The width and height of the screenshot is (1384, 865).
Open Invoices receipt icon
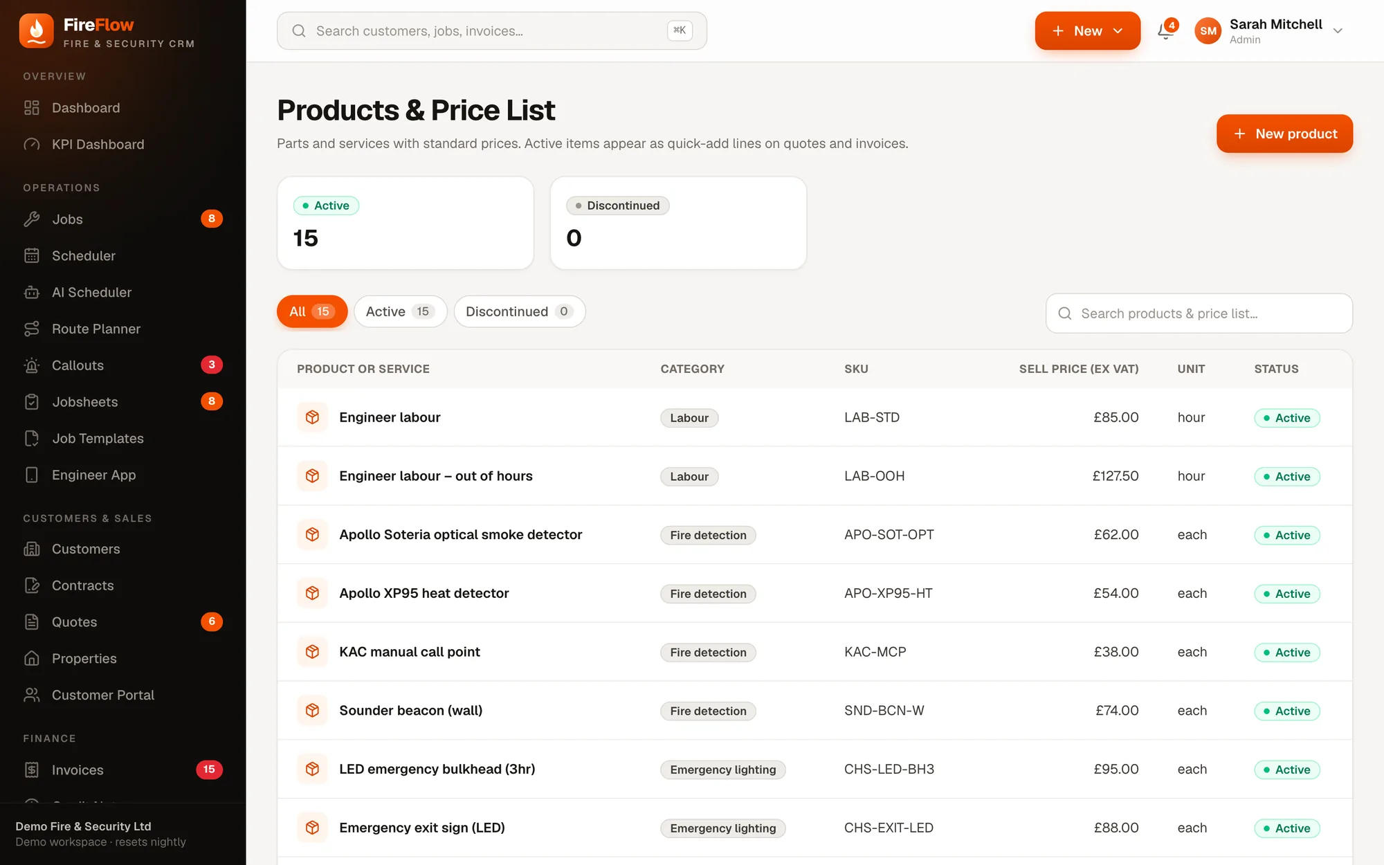click(x=32, y=770)
